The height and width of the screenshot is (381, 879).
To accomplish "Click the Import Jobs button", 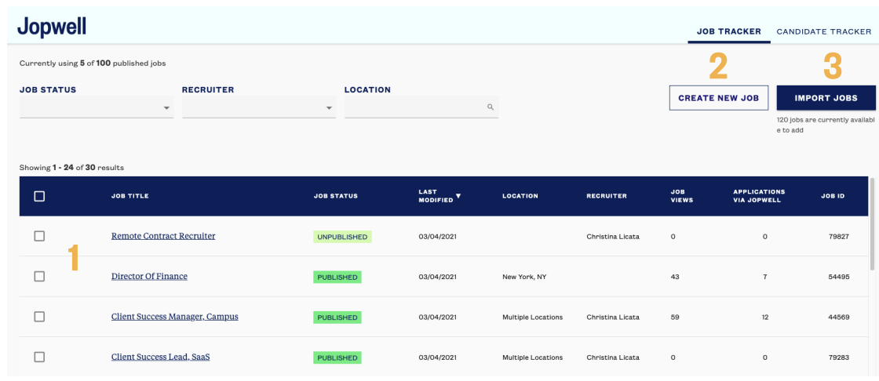I will pos(826,98).
